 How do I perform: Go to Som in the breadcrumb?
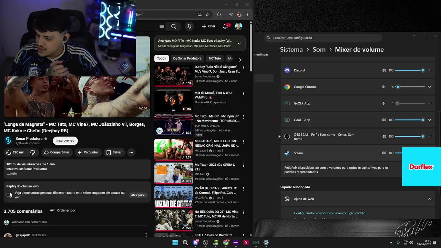coord(319,50)
